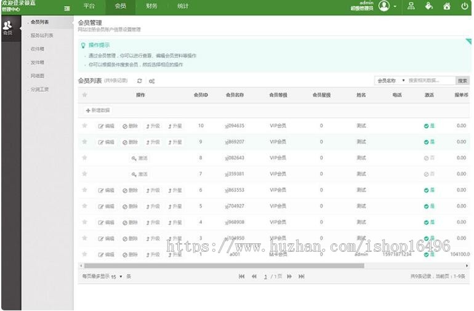Image resolution: width=474 pixels, height=311 pixels.
Task: Go to the home page icon
Action: pos(447,6)
